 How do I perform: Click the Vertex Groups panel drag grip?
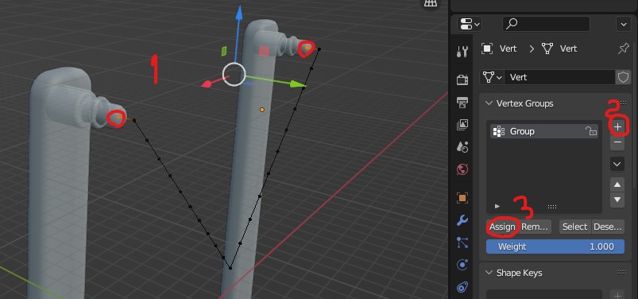(x=622, y=103)
